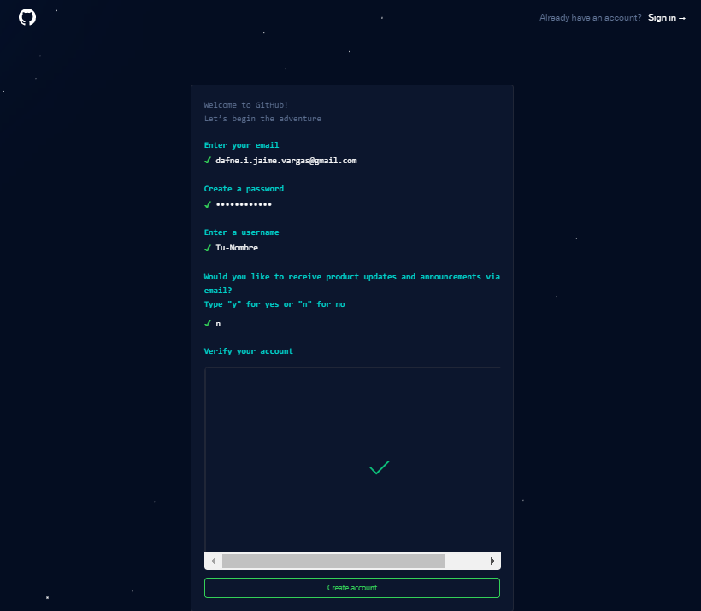
Task: Click the green check beside the password
Action: click(x=208, y=204)
